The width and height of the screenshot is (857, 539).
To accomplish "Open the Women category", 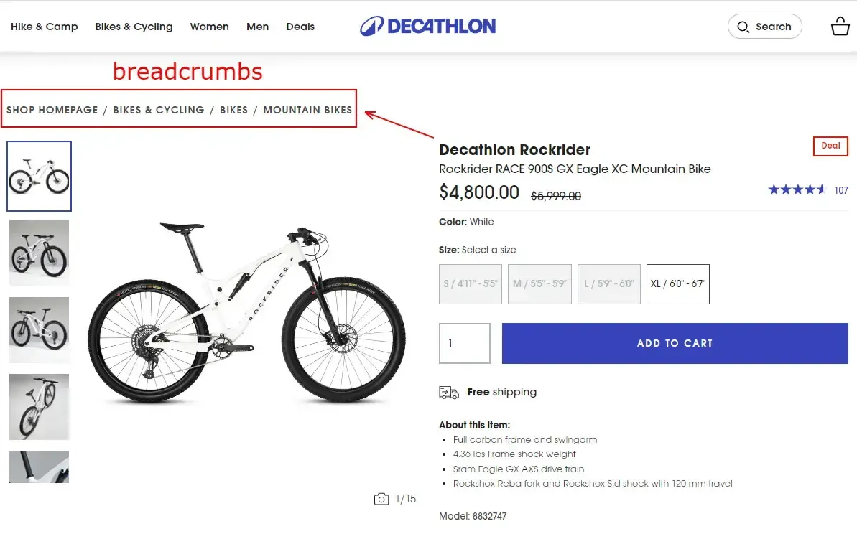I will coord(209,27).
